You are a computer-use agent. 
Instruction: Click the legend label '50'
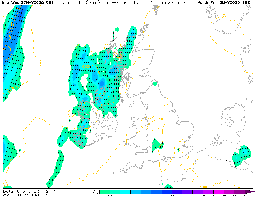click(245, 195)
